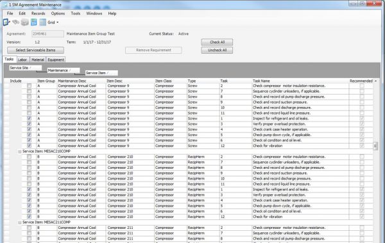
Task: Click the vertical scrollbar thumb of grid
Action: point(375,146)
